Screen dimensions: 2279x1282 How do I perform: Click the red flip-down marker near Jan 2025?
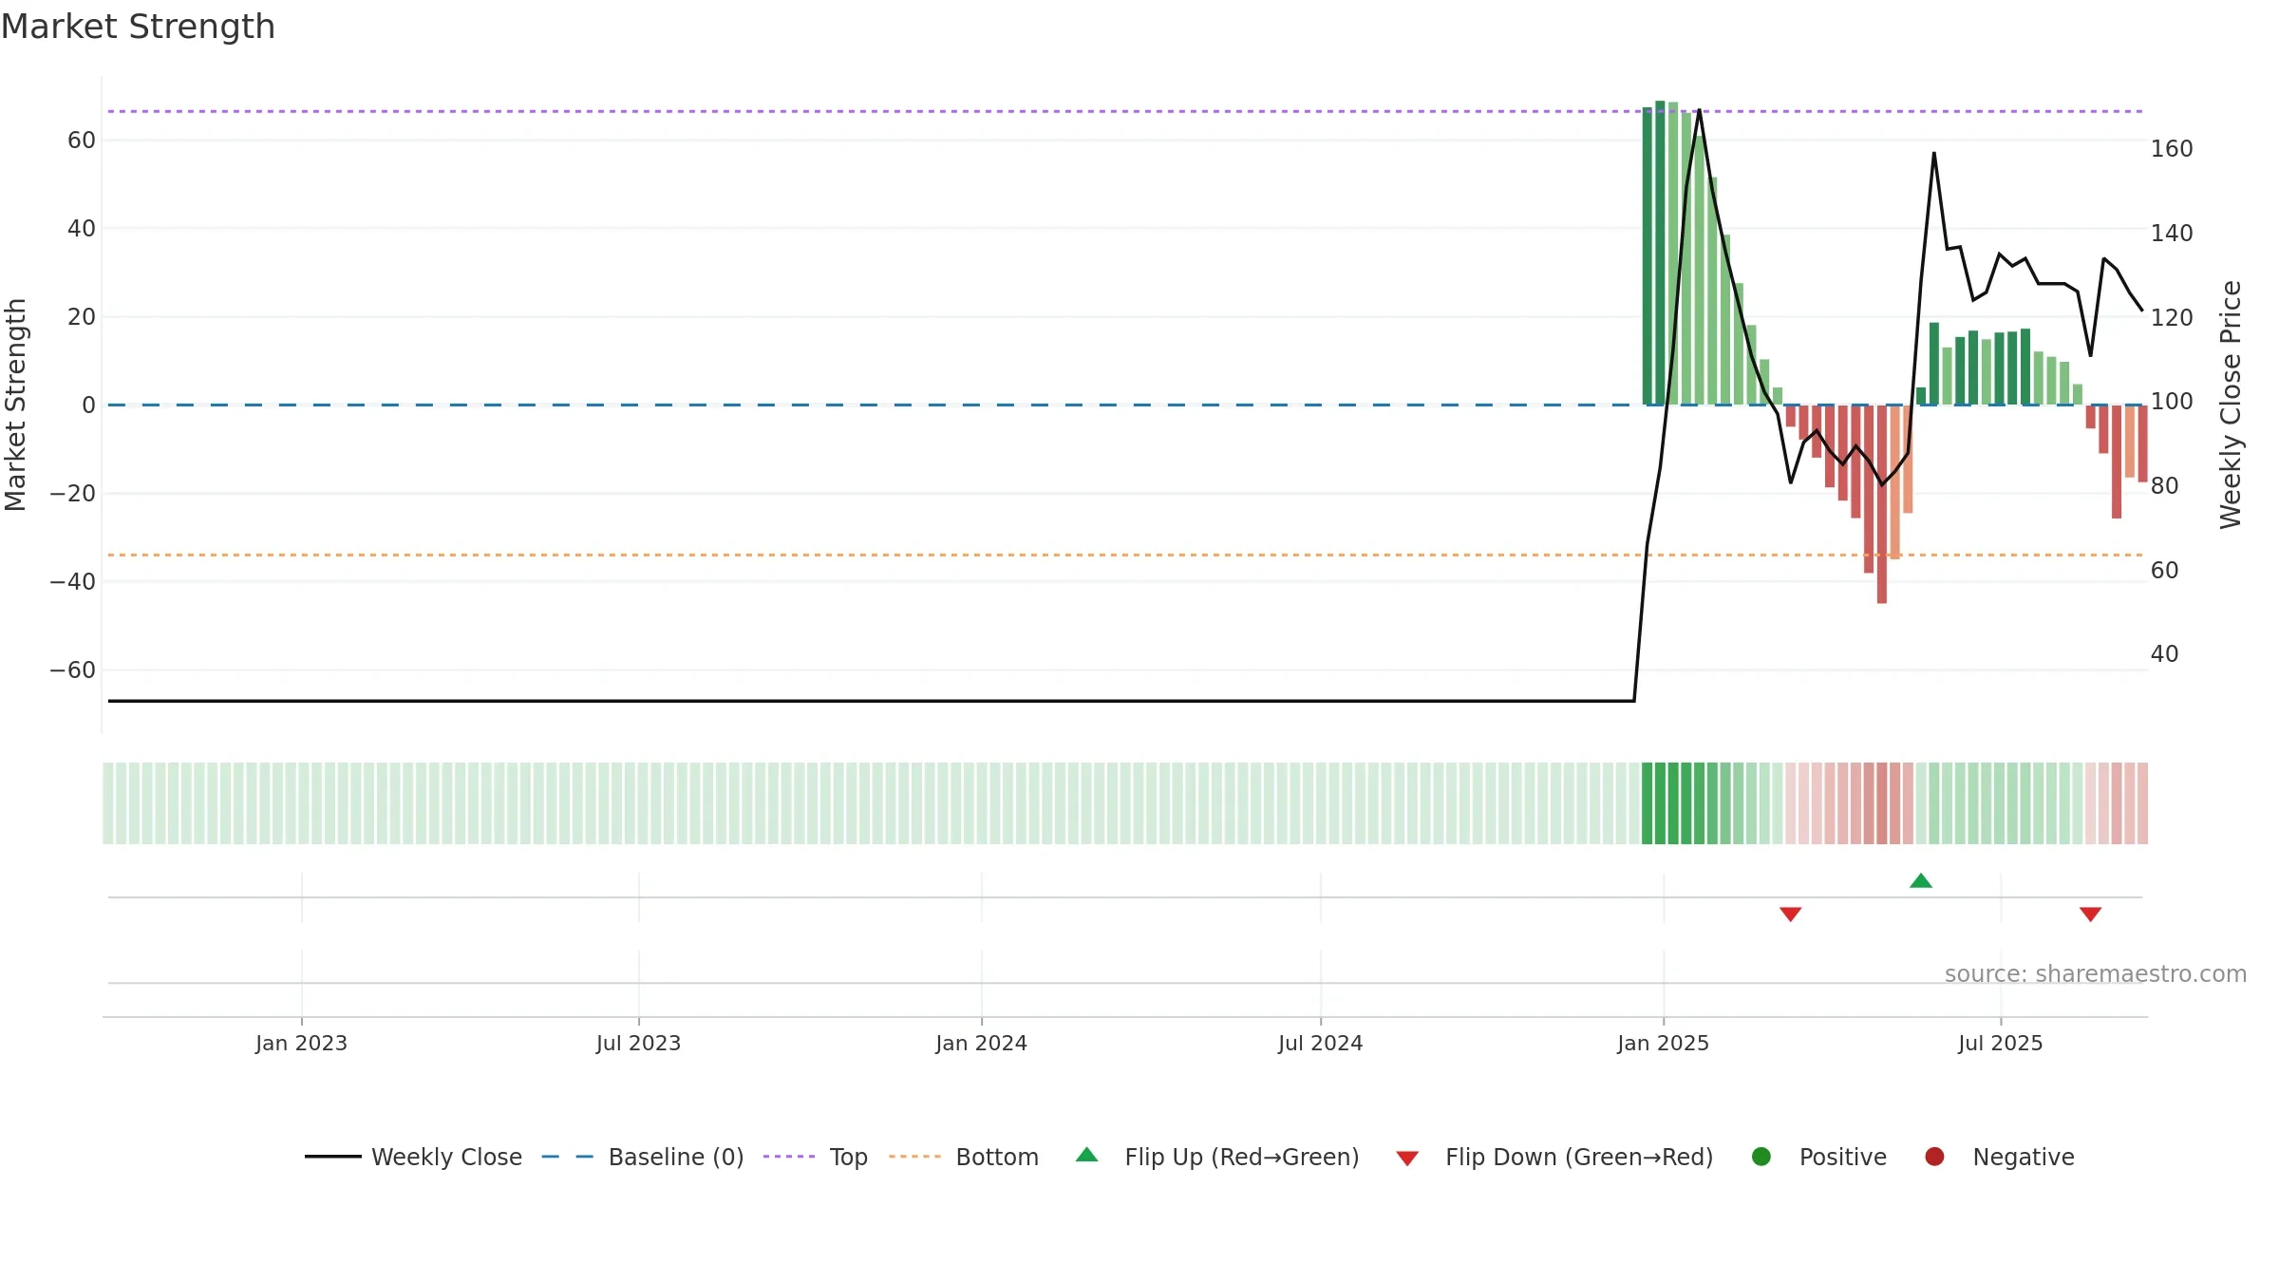(x=1791, y=914)
